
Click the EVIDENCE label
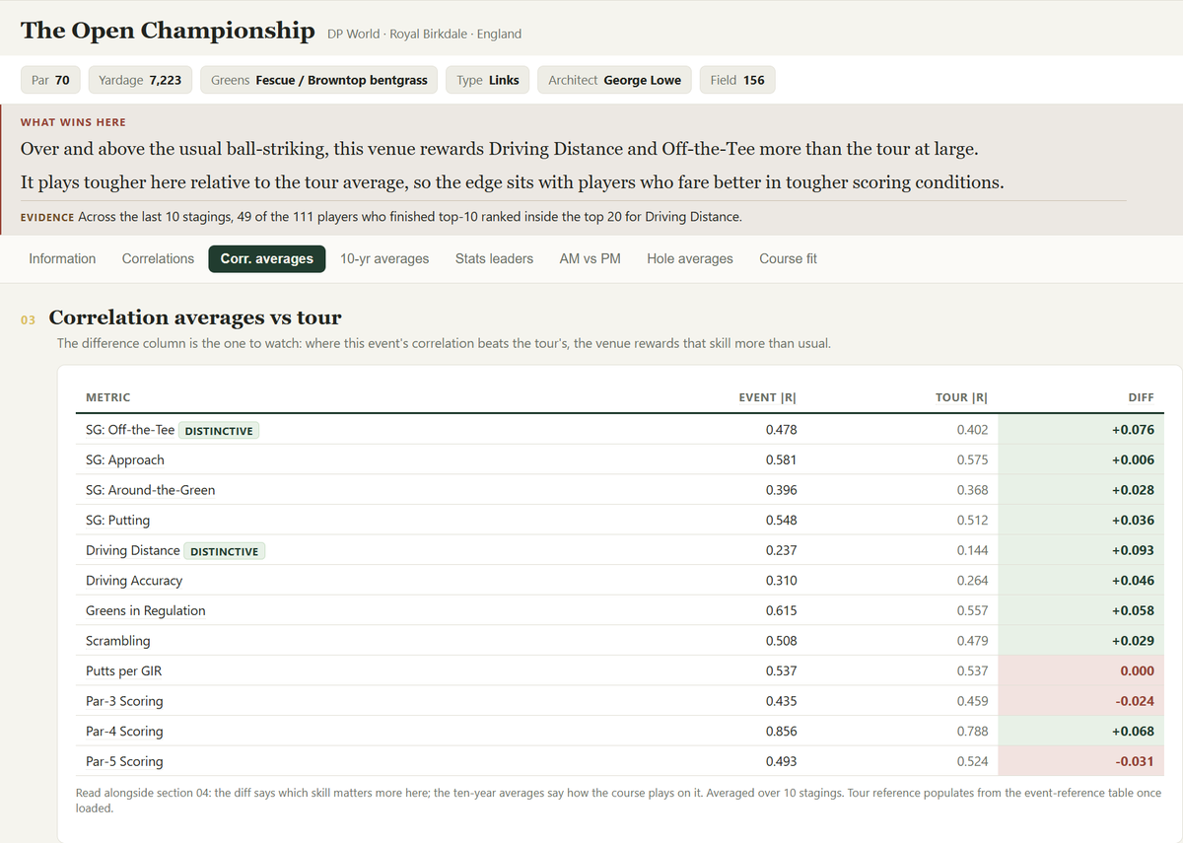pyautogui.click(x=47, y=217)
